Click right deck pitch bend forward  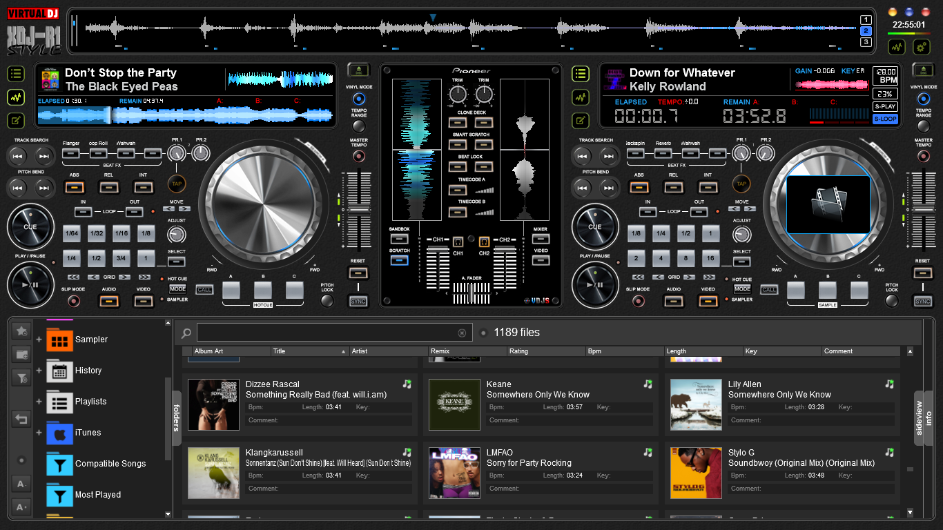(x=609, y=188)
